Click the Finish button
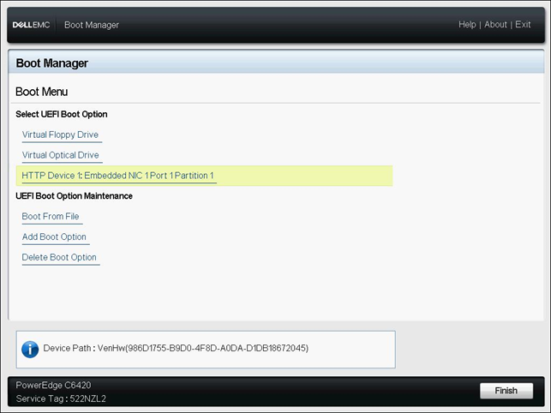This screenshot has height=413, width=551. click(506, 391)
